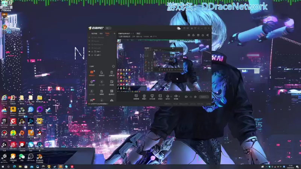Viewport: 301px width, 169px height.
Task: Click the video play-box icon in bottom toolbar
Action: point(160,96)
